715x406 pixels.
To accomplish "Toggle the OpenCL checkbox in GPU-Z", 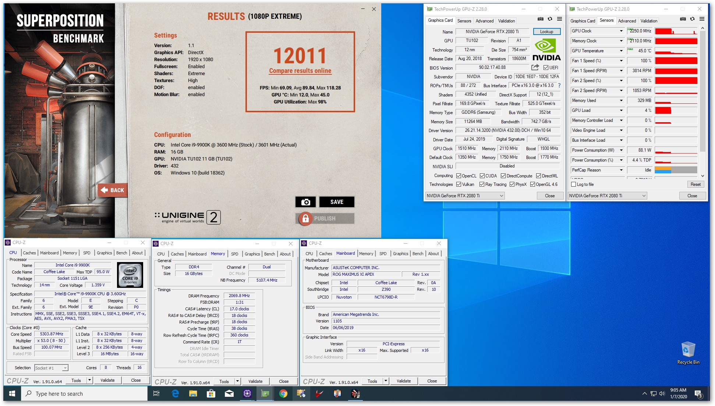I will (x=459, y=176).
